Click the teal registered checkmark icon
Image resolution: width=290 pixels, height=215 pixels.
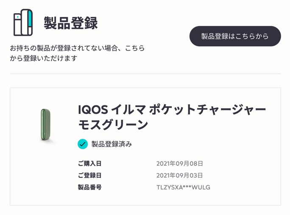coord(83,144)
